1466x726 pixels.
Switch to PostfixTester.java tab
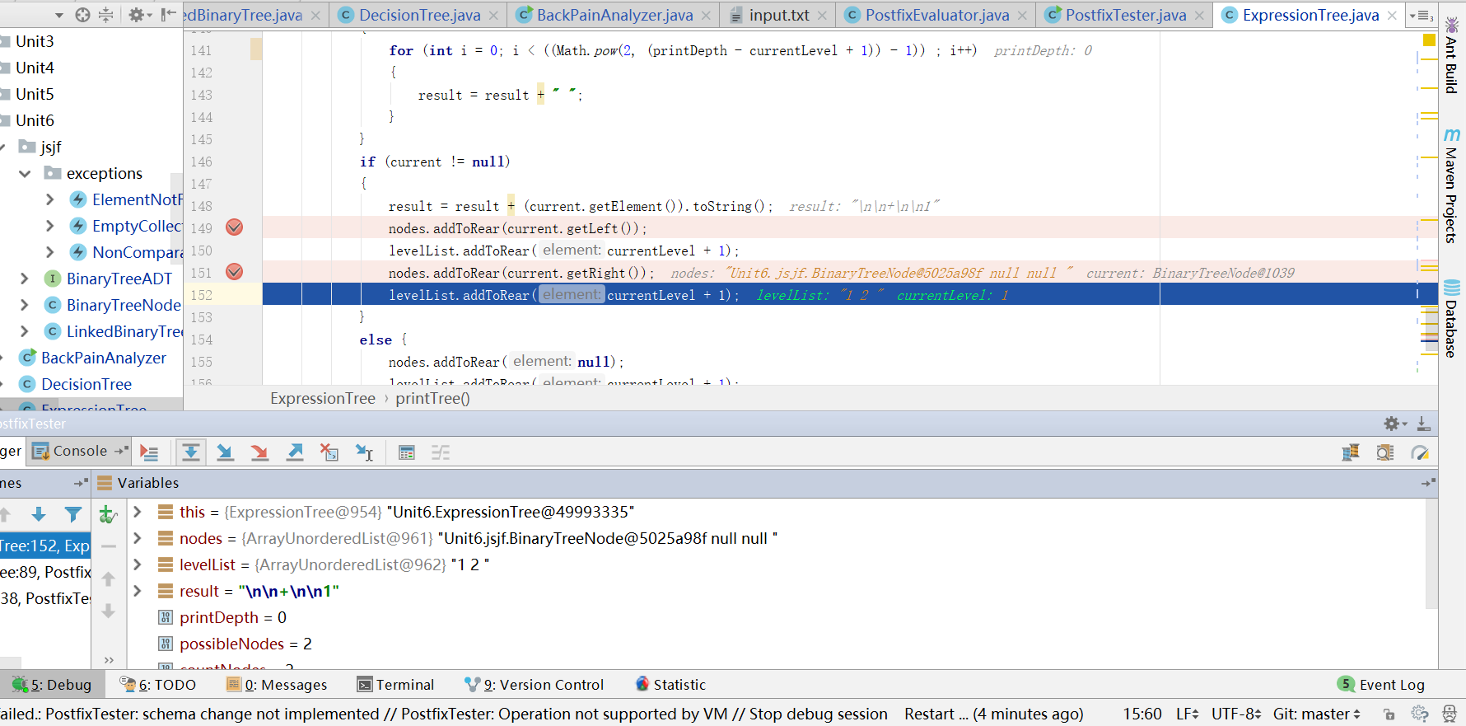click(x=1125, y=15)
